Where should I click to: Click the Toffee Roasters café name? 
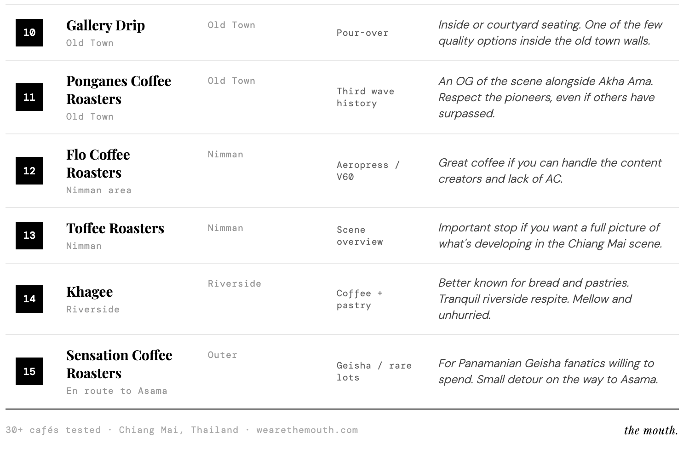coord(115,228)
